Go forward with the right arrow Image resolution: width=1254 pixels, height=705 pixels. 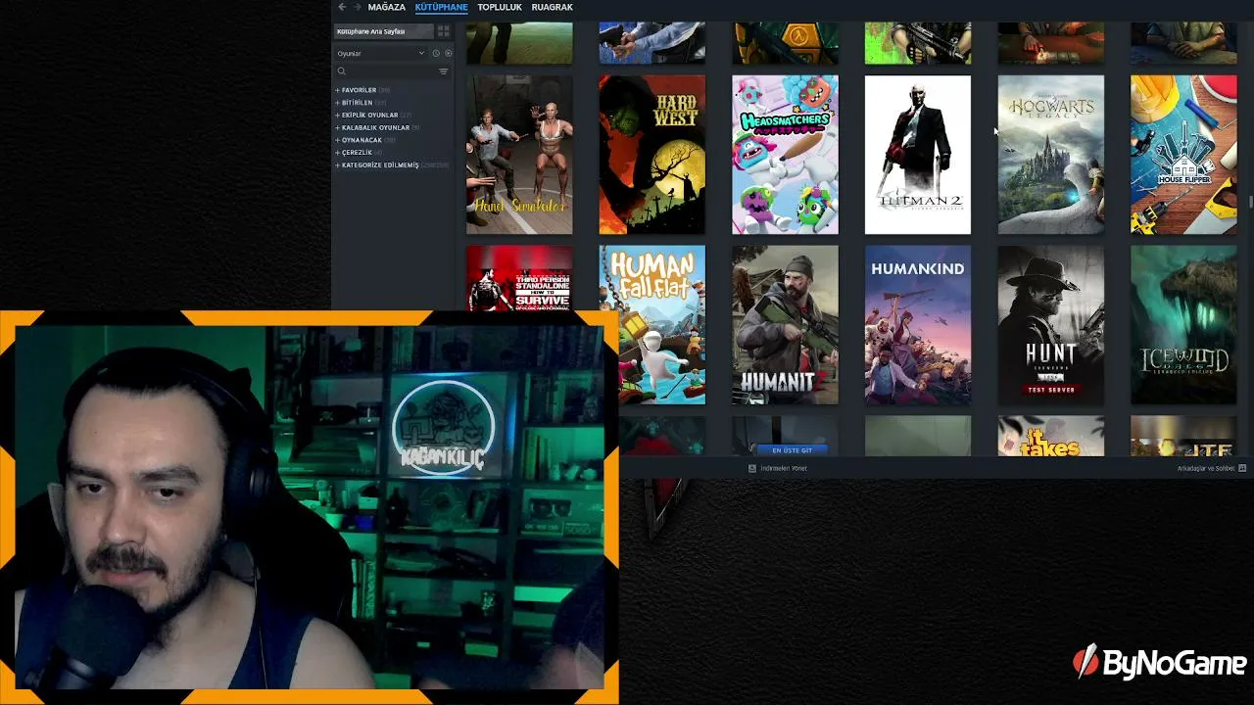357,7
